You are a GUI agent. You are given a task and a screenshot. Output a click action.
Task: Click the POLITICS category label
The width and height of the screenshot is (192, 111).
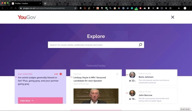click(x=77, y=74)
